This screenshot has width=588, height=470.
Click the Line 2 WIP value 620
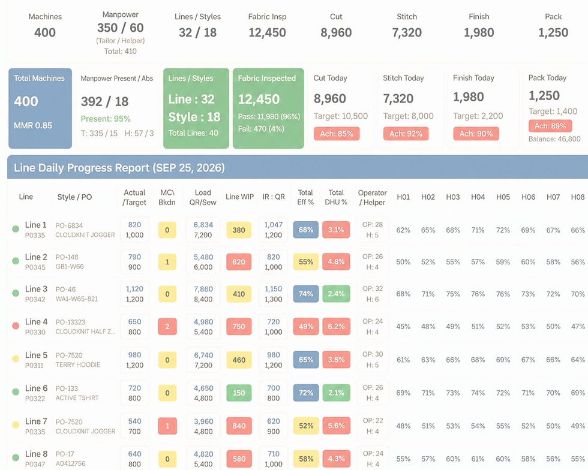pyautogui.click(x=239, y=261)
